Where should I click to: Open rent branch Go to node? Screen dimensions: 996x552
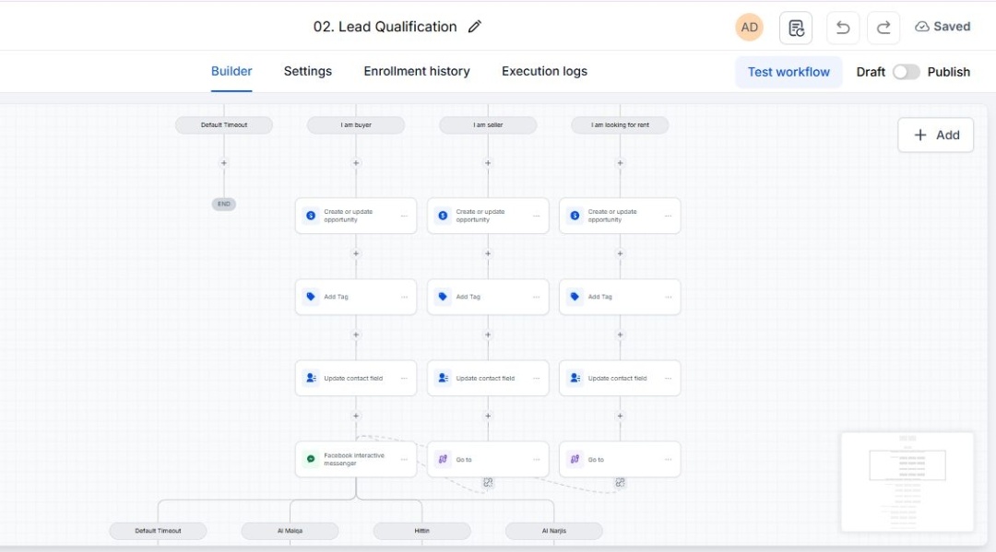click(x=620, y=459)
